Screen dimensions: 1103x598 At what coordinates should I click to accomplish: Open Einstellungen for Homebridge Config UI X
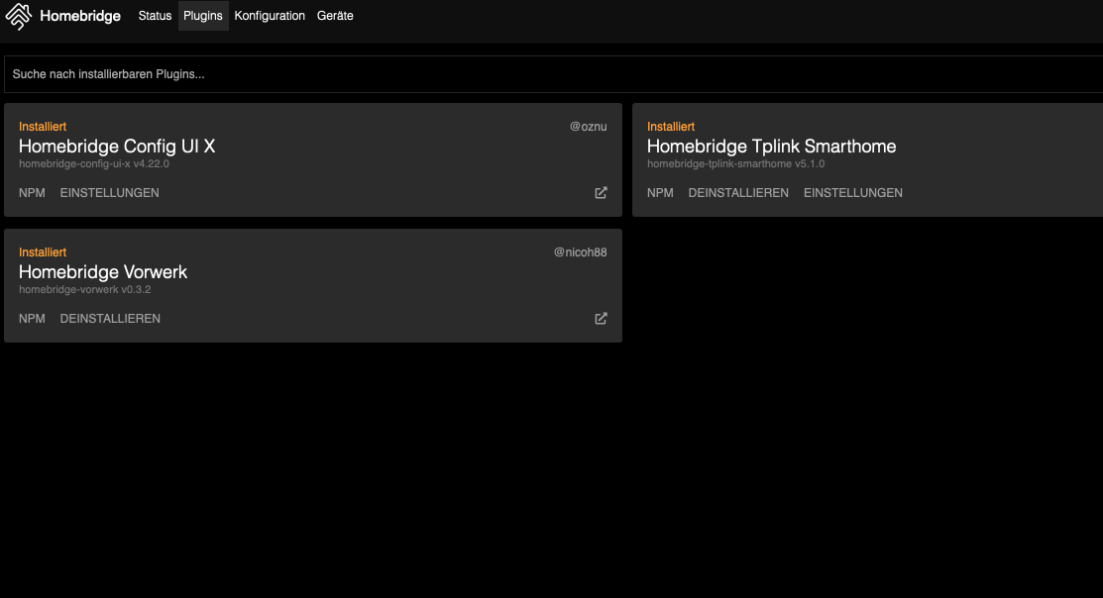[109, 193]
